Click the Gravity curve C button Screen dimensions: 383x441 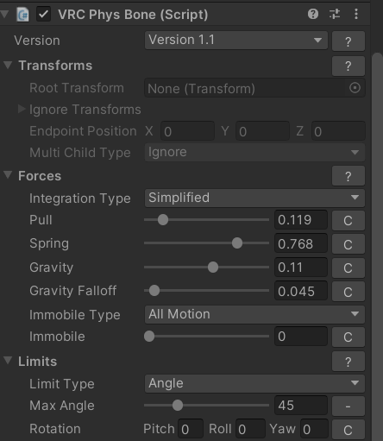coord(348,268)
